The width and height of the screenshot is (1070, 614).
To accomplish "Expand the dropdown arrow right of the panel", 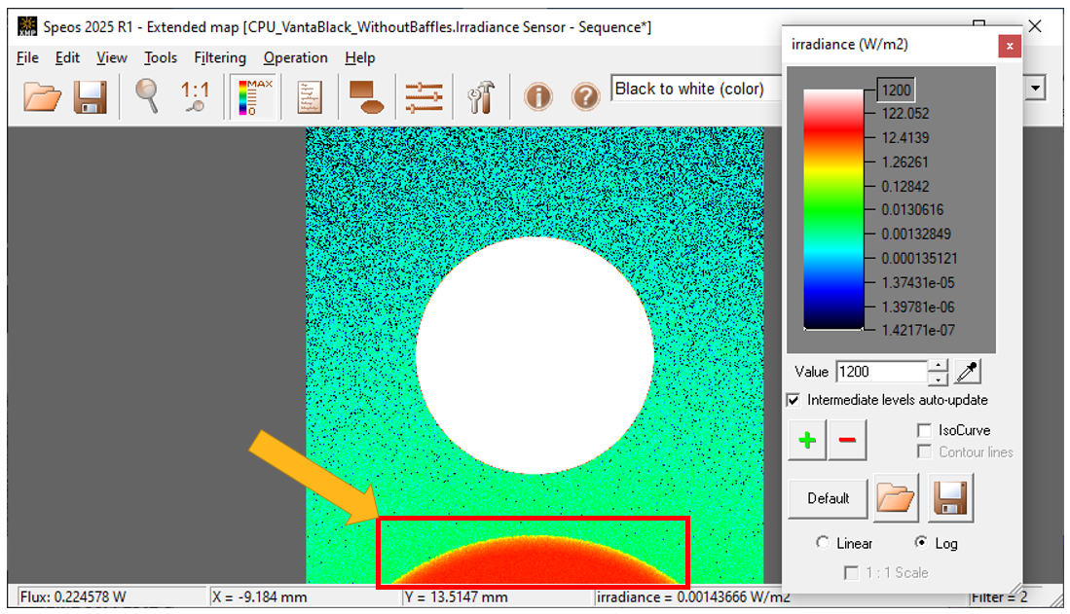I will [x=1035, y=88].
